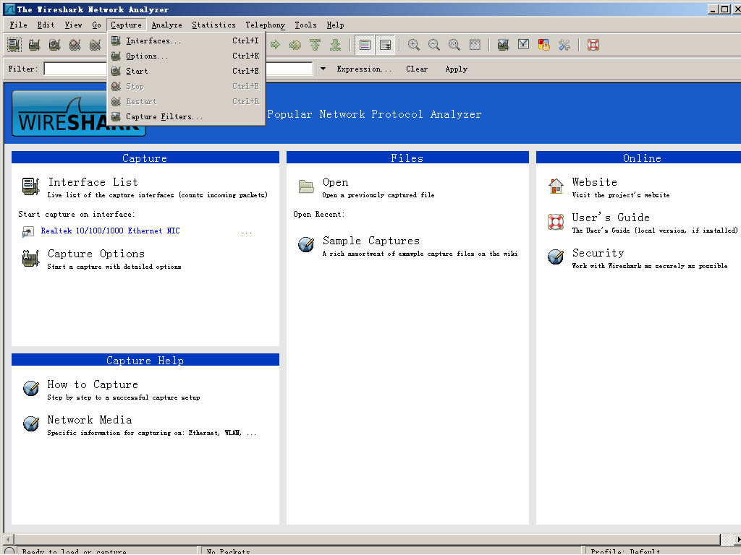Viewport: 741px width, 555px height.
Task: Visit the project Website link
Action: pos(595,182)
